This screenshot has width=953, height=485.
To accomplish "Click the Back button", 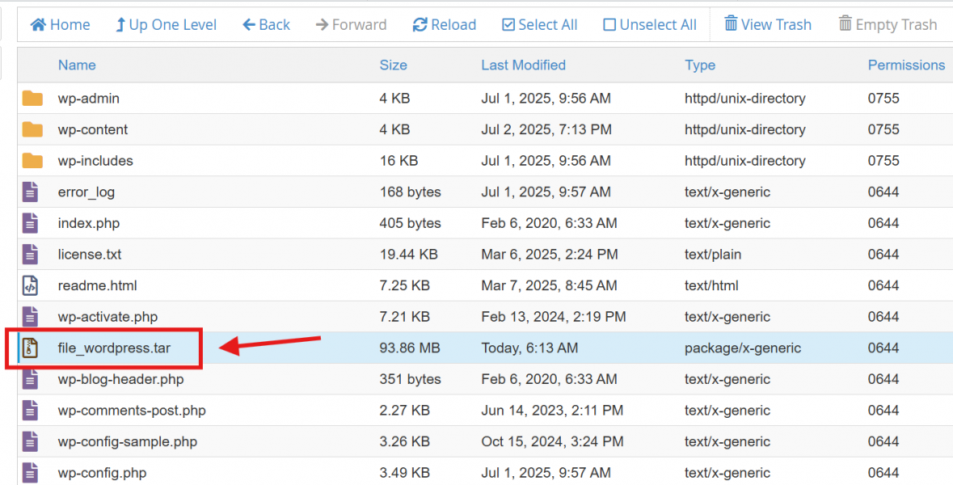I will pos(266,25).
